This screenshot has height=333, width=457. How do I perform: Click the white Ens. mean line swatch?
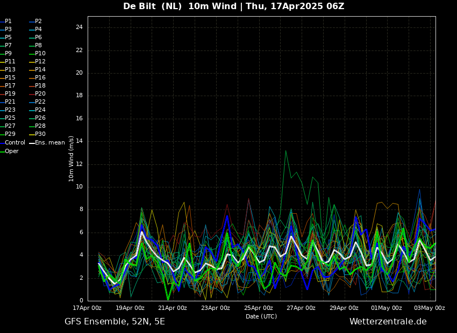[x=31, y=143]
